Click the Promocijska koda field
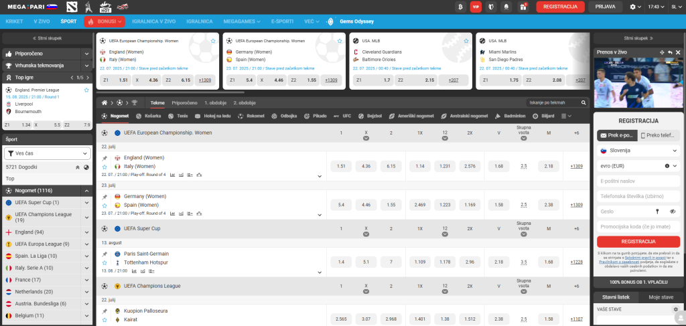 point(638,226)
